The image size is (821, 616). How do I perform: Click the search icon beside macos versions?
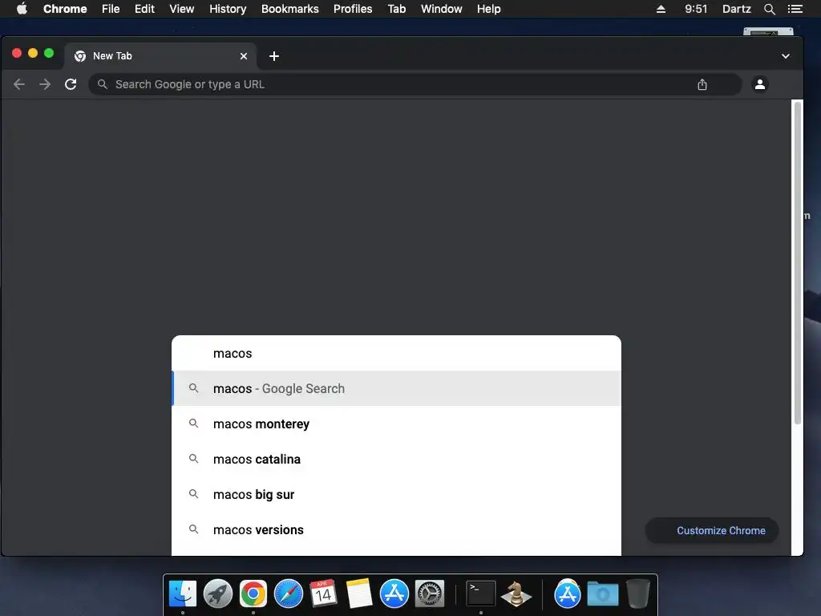tap(194, 529)
